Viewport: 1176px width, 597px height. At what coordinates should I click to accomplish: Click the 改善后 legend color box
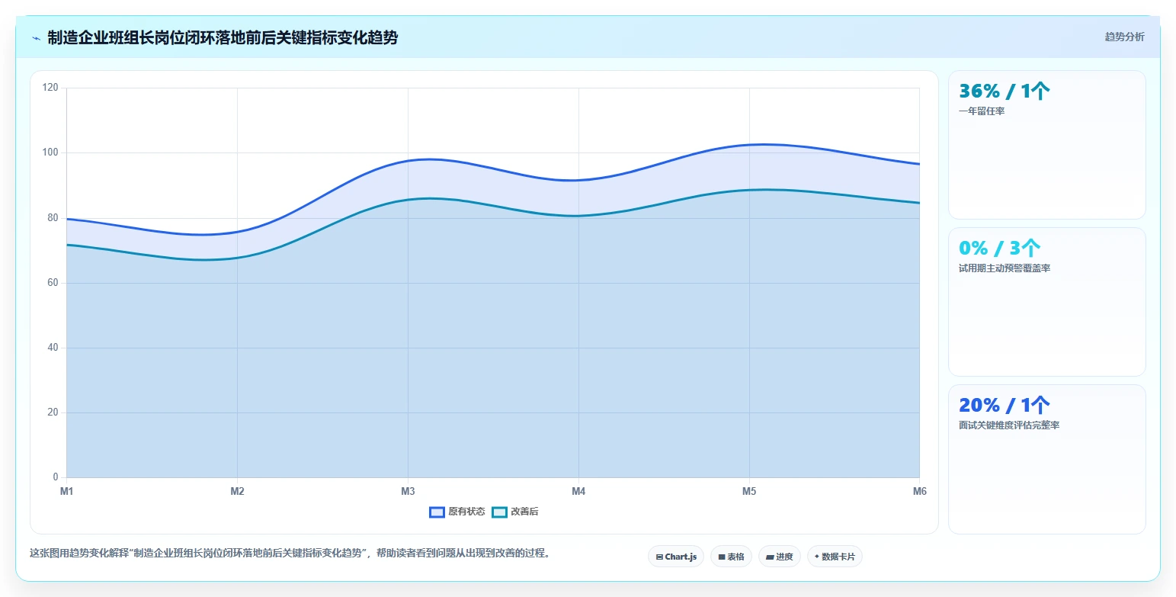[x=499, y=512]
